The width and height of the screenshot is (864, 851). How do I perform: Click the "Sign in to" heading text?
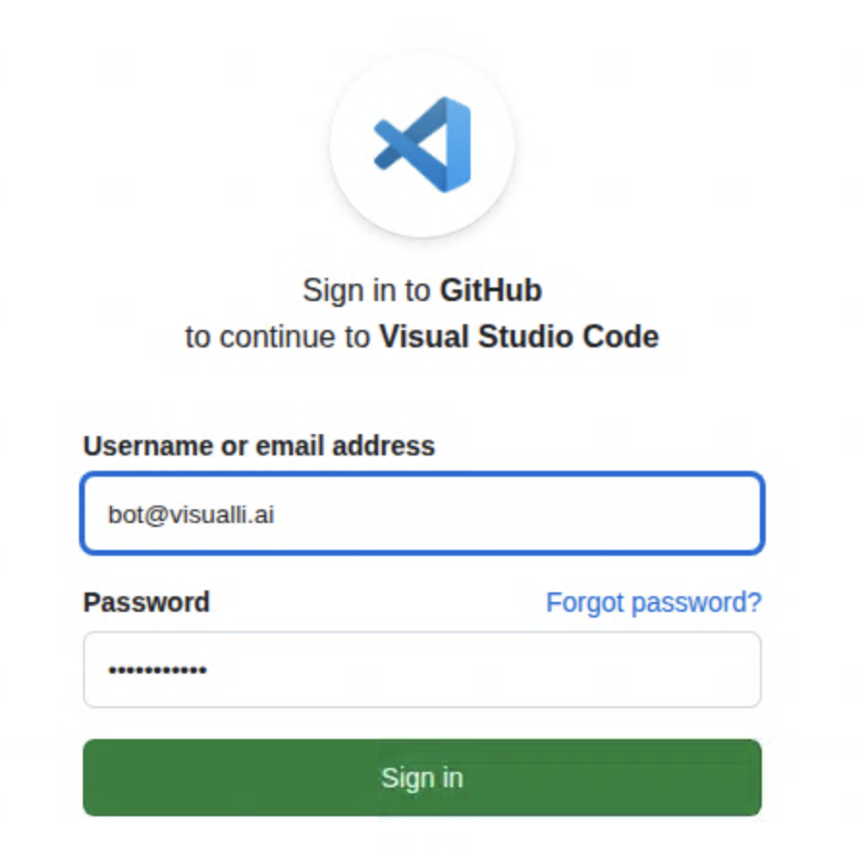pos(367,289)
